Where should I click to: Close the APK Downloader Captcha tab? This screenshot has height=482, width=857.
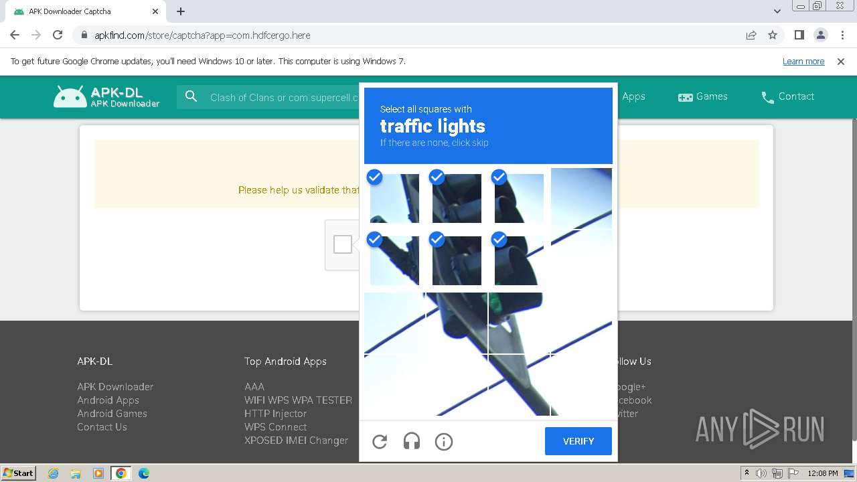(155, 11)
